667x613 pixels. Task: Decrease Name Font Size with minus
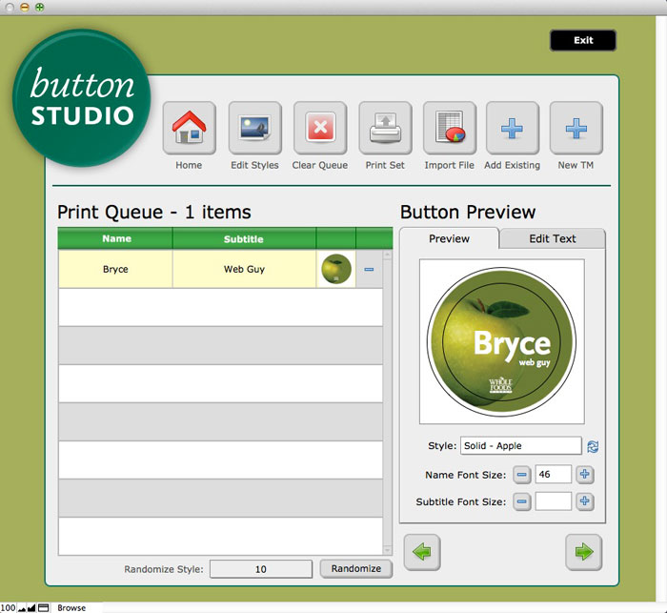521,474
